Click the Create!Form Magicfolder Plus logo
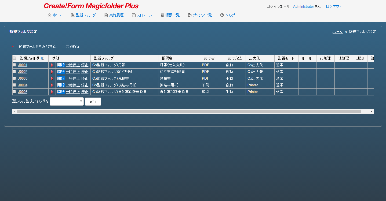This screenshot has width=386, height=201. (91, 6)
